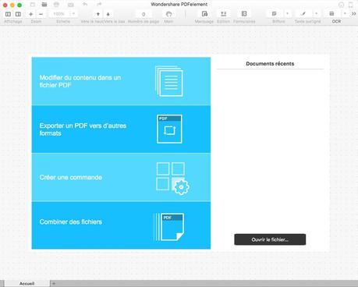The width and height of the screenshot is (358, 287).
Task: Click the stacked documents edit icon
Action: 169,81
